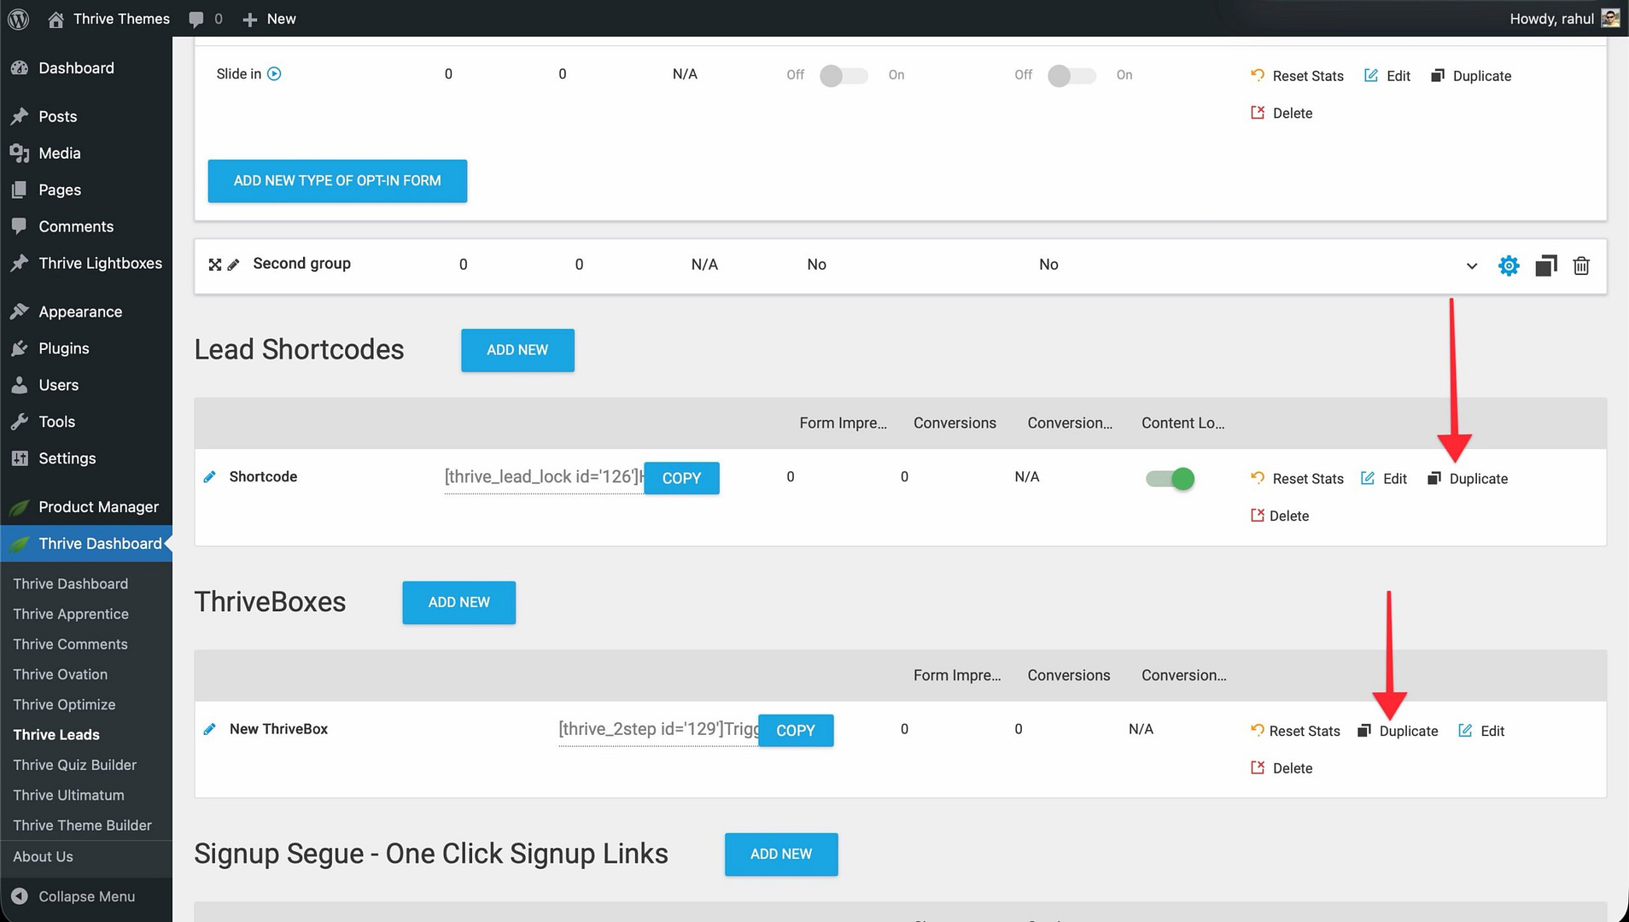
Task: Go to Plugins in the sidebar
Action: tap(63, 348)
